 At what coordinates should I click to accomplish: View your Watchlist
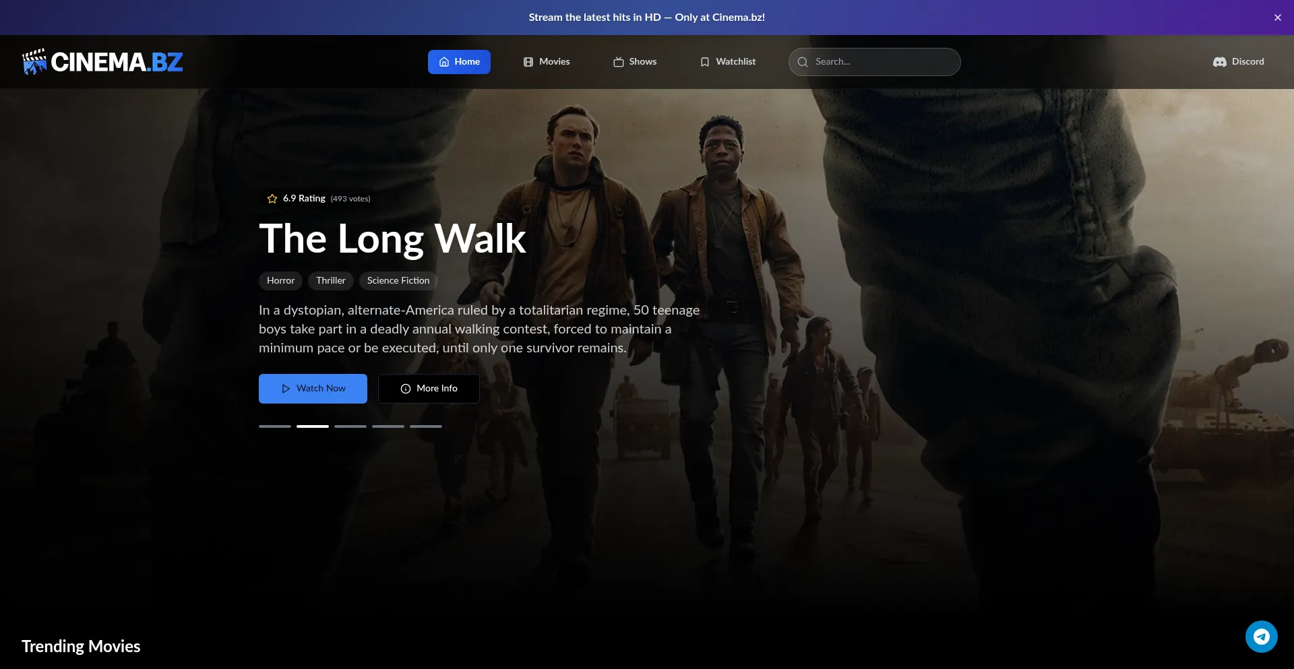point(728,62)
